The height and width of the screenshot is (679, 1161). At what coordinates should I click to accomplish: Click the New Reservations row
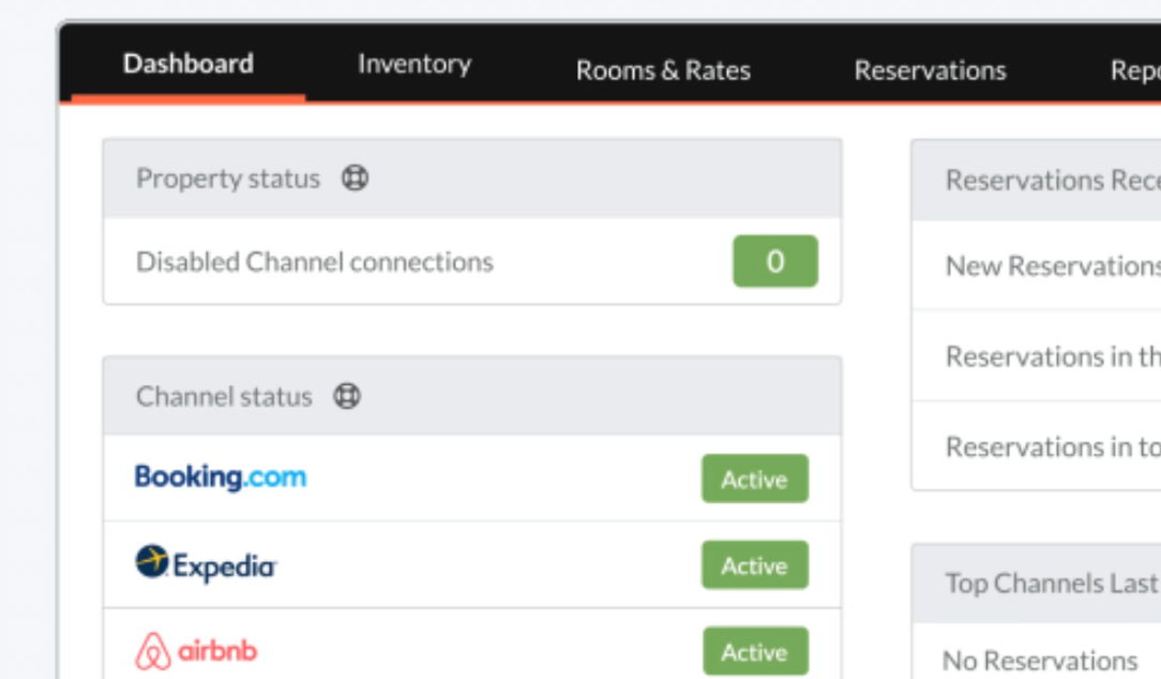[x=1036, y=266]
